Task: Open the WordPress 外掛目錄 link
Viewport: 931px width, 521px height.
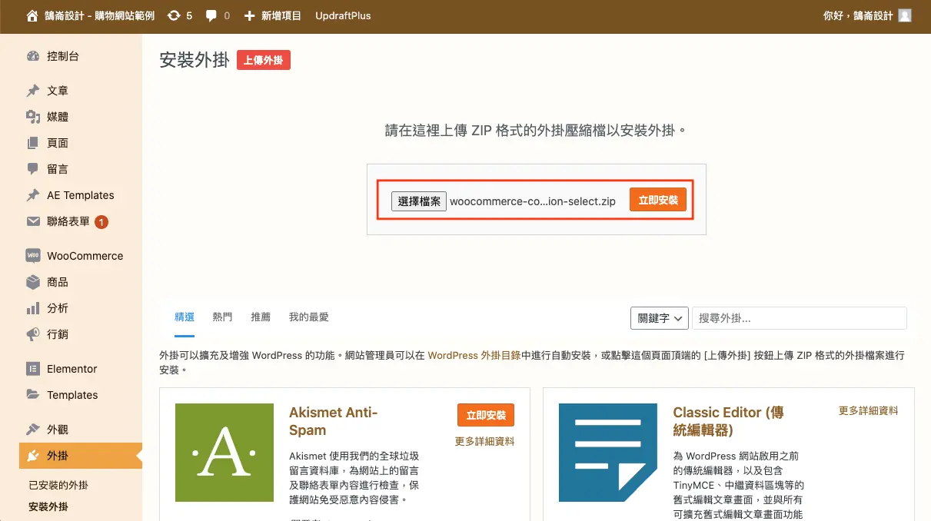Action: 474,356
